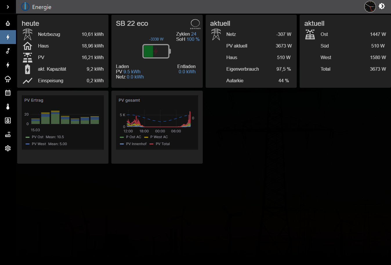Click the Netzbezug value 10,61 kWh

point(93,34)
